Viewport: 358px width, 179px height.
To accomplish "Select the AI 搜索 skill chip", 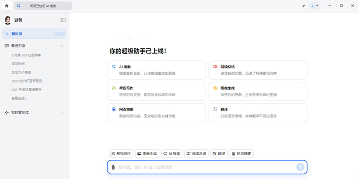I will click(x=172, y=153).
